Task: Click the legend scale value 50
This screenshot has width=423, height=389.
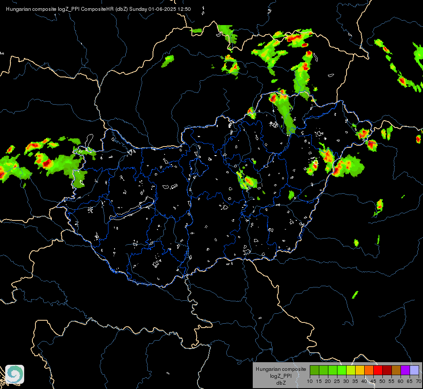Action: coord(382,381)
